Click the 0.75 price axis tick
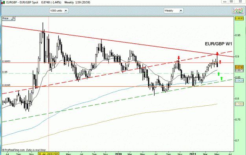246x155 pixels. pyautogui.click(x=237, y=120)
